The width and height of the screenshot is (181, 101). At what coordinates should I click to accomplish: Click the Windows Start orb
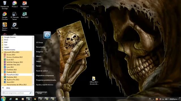(3, 99)
